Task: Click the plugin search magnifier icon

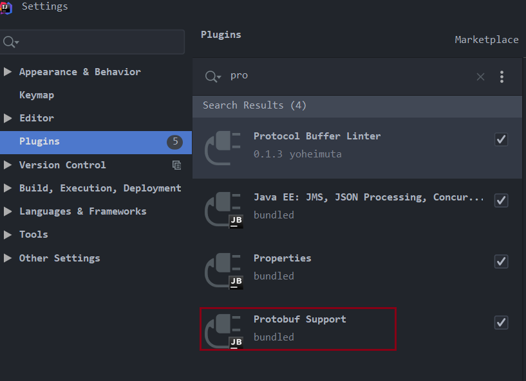Action: 211,76
